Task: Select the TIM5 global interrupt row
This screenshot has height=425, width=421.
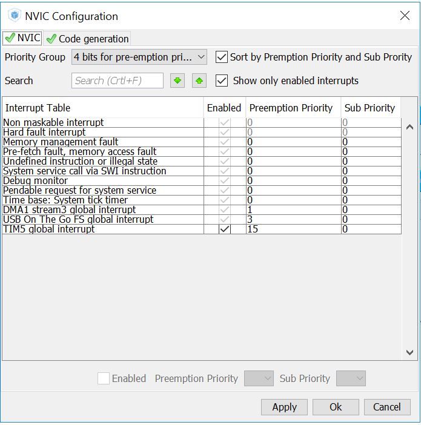Action: [x=73, y=229]
